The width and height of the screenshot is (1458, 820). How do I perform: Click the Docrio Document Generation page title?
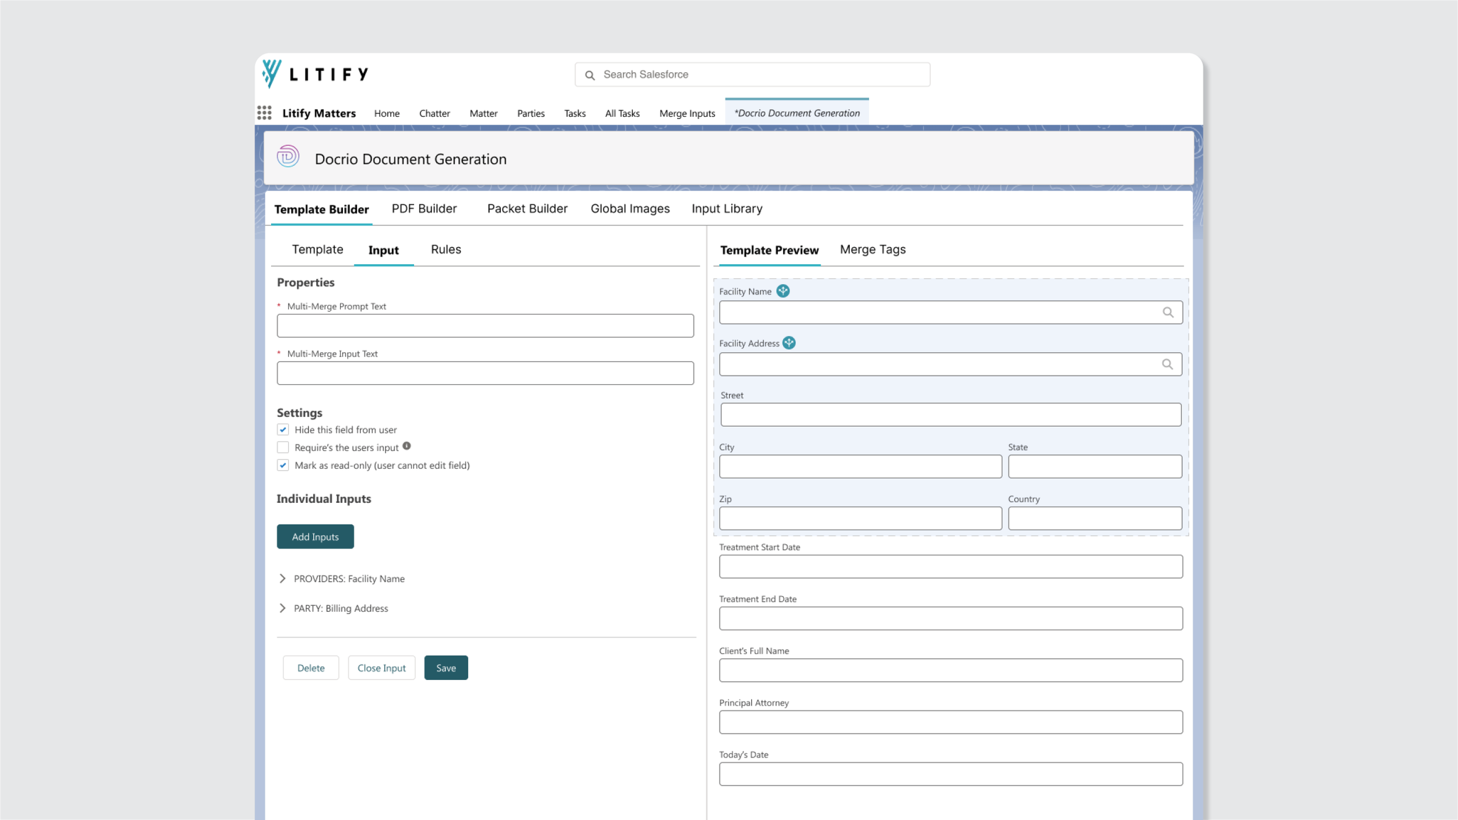tap(411, 159)
